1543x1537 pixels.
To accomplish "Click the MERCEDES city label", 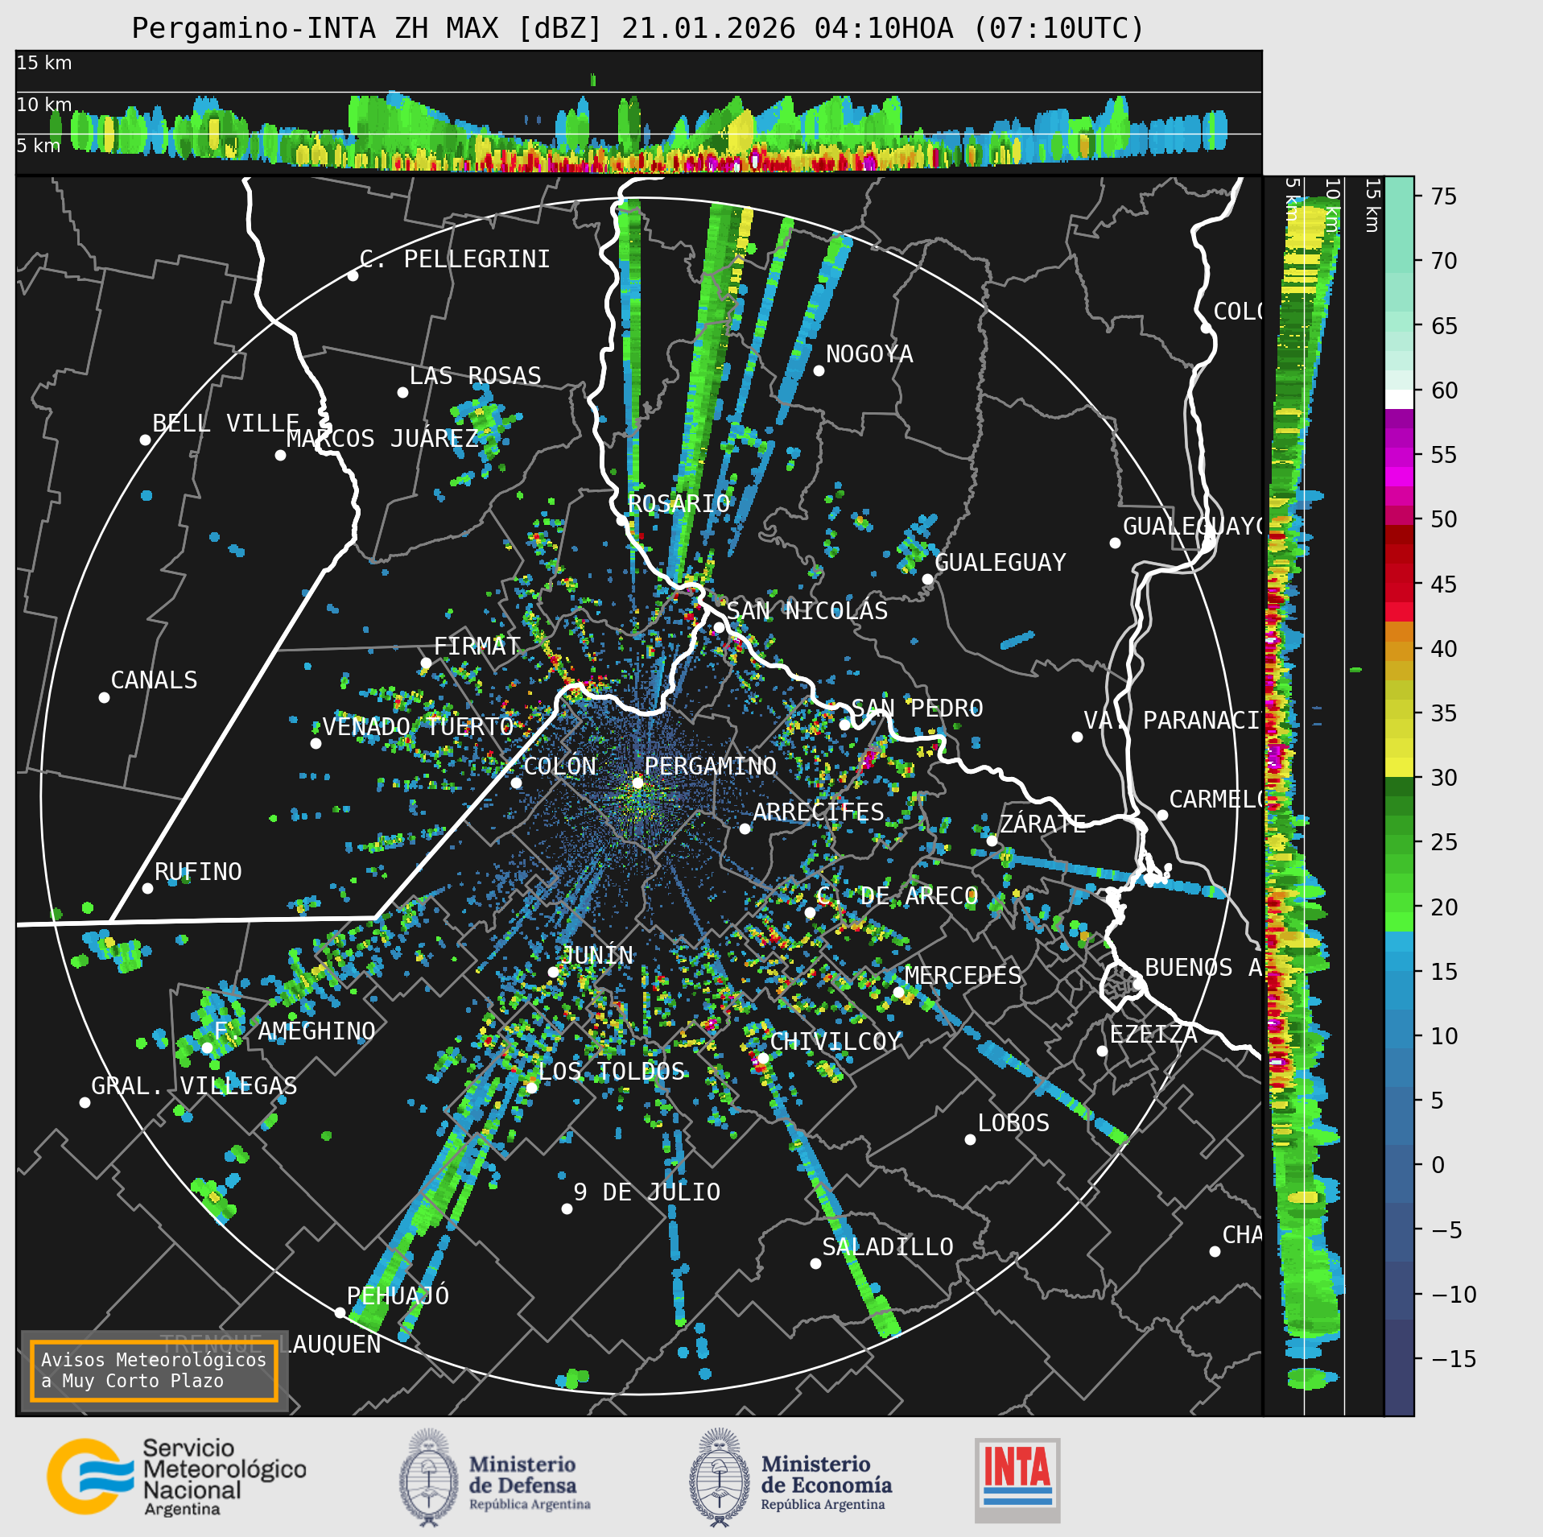I will pos(963,975).
